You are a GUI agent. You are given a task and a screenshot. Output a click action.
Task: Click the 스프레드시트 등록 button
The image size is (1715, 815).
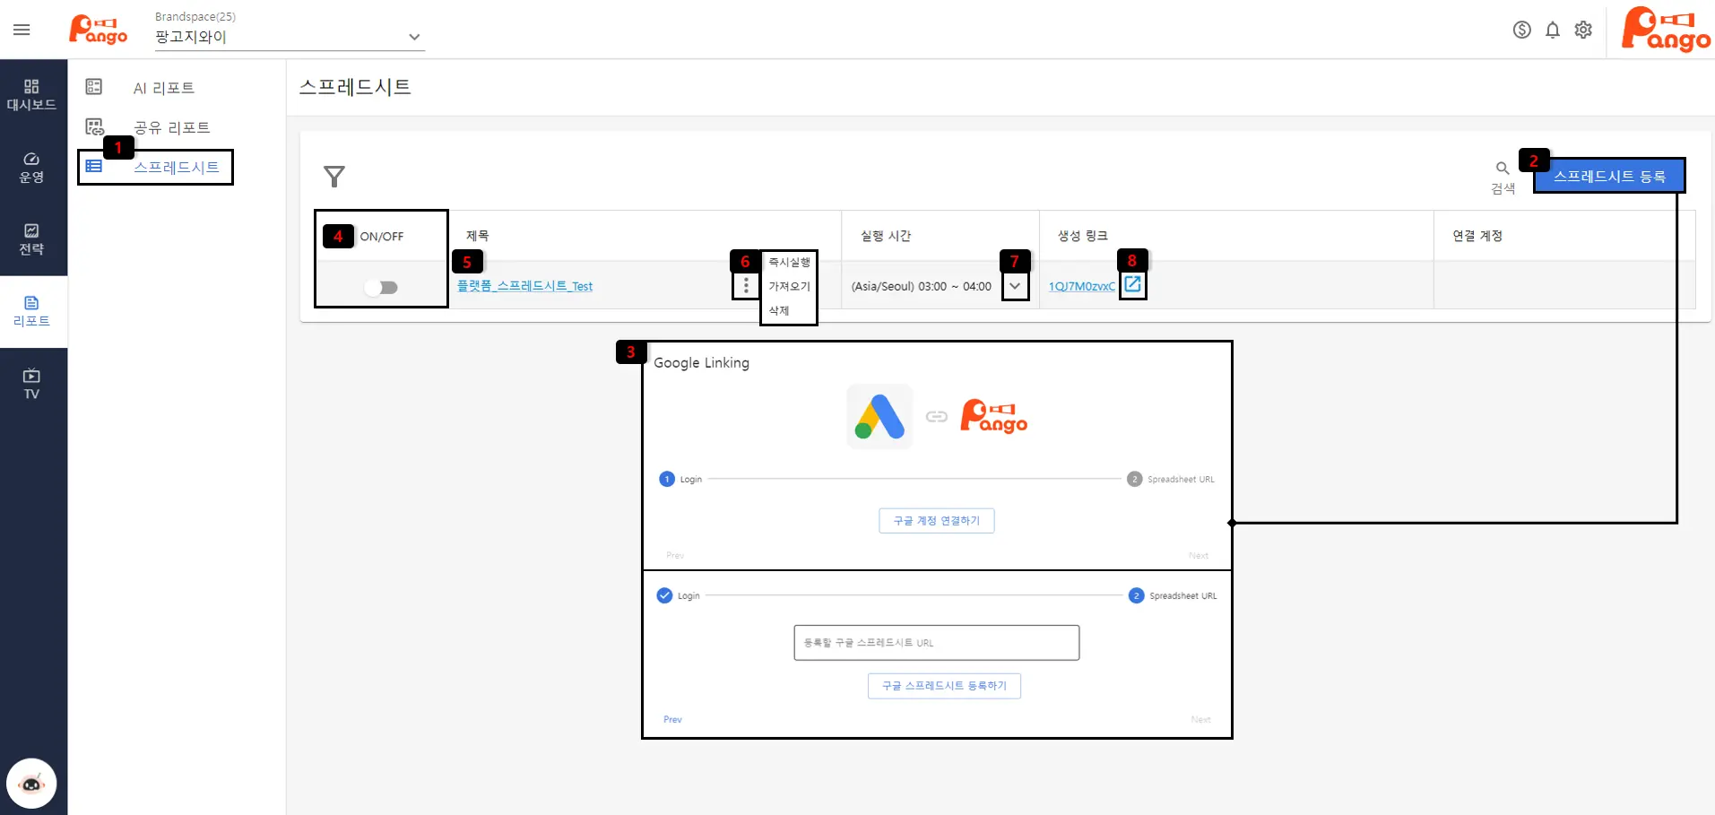click(1608, 176)
